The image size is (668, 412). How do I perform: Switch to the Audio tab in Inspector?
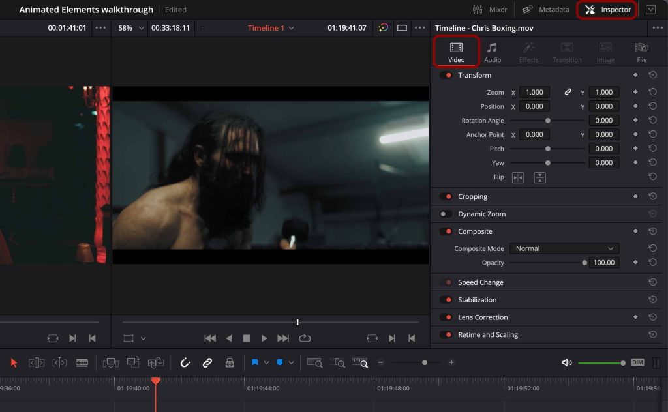click(492, 52)
